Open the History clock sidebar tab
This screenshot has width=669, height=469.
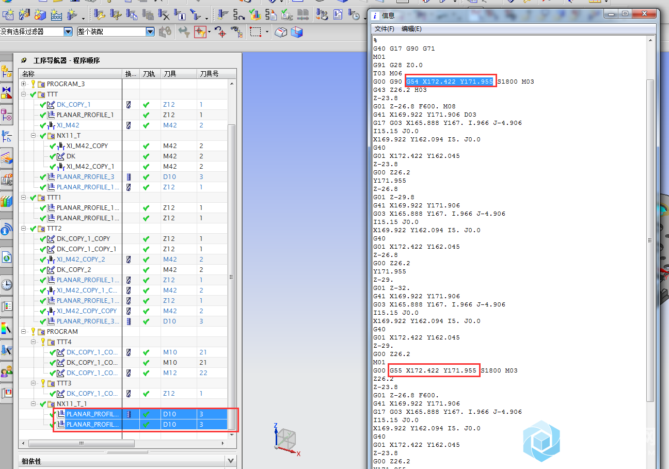pos(7,284)
